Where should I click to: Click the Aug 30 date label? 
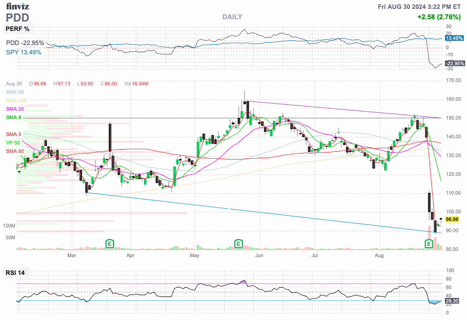coord(14,84)
